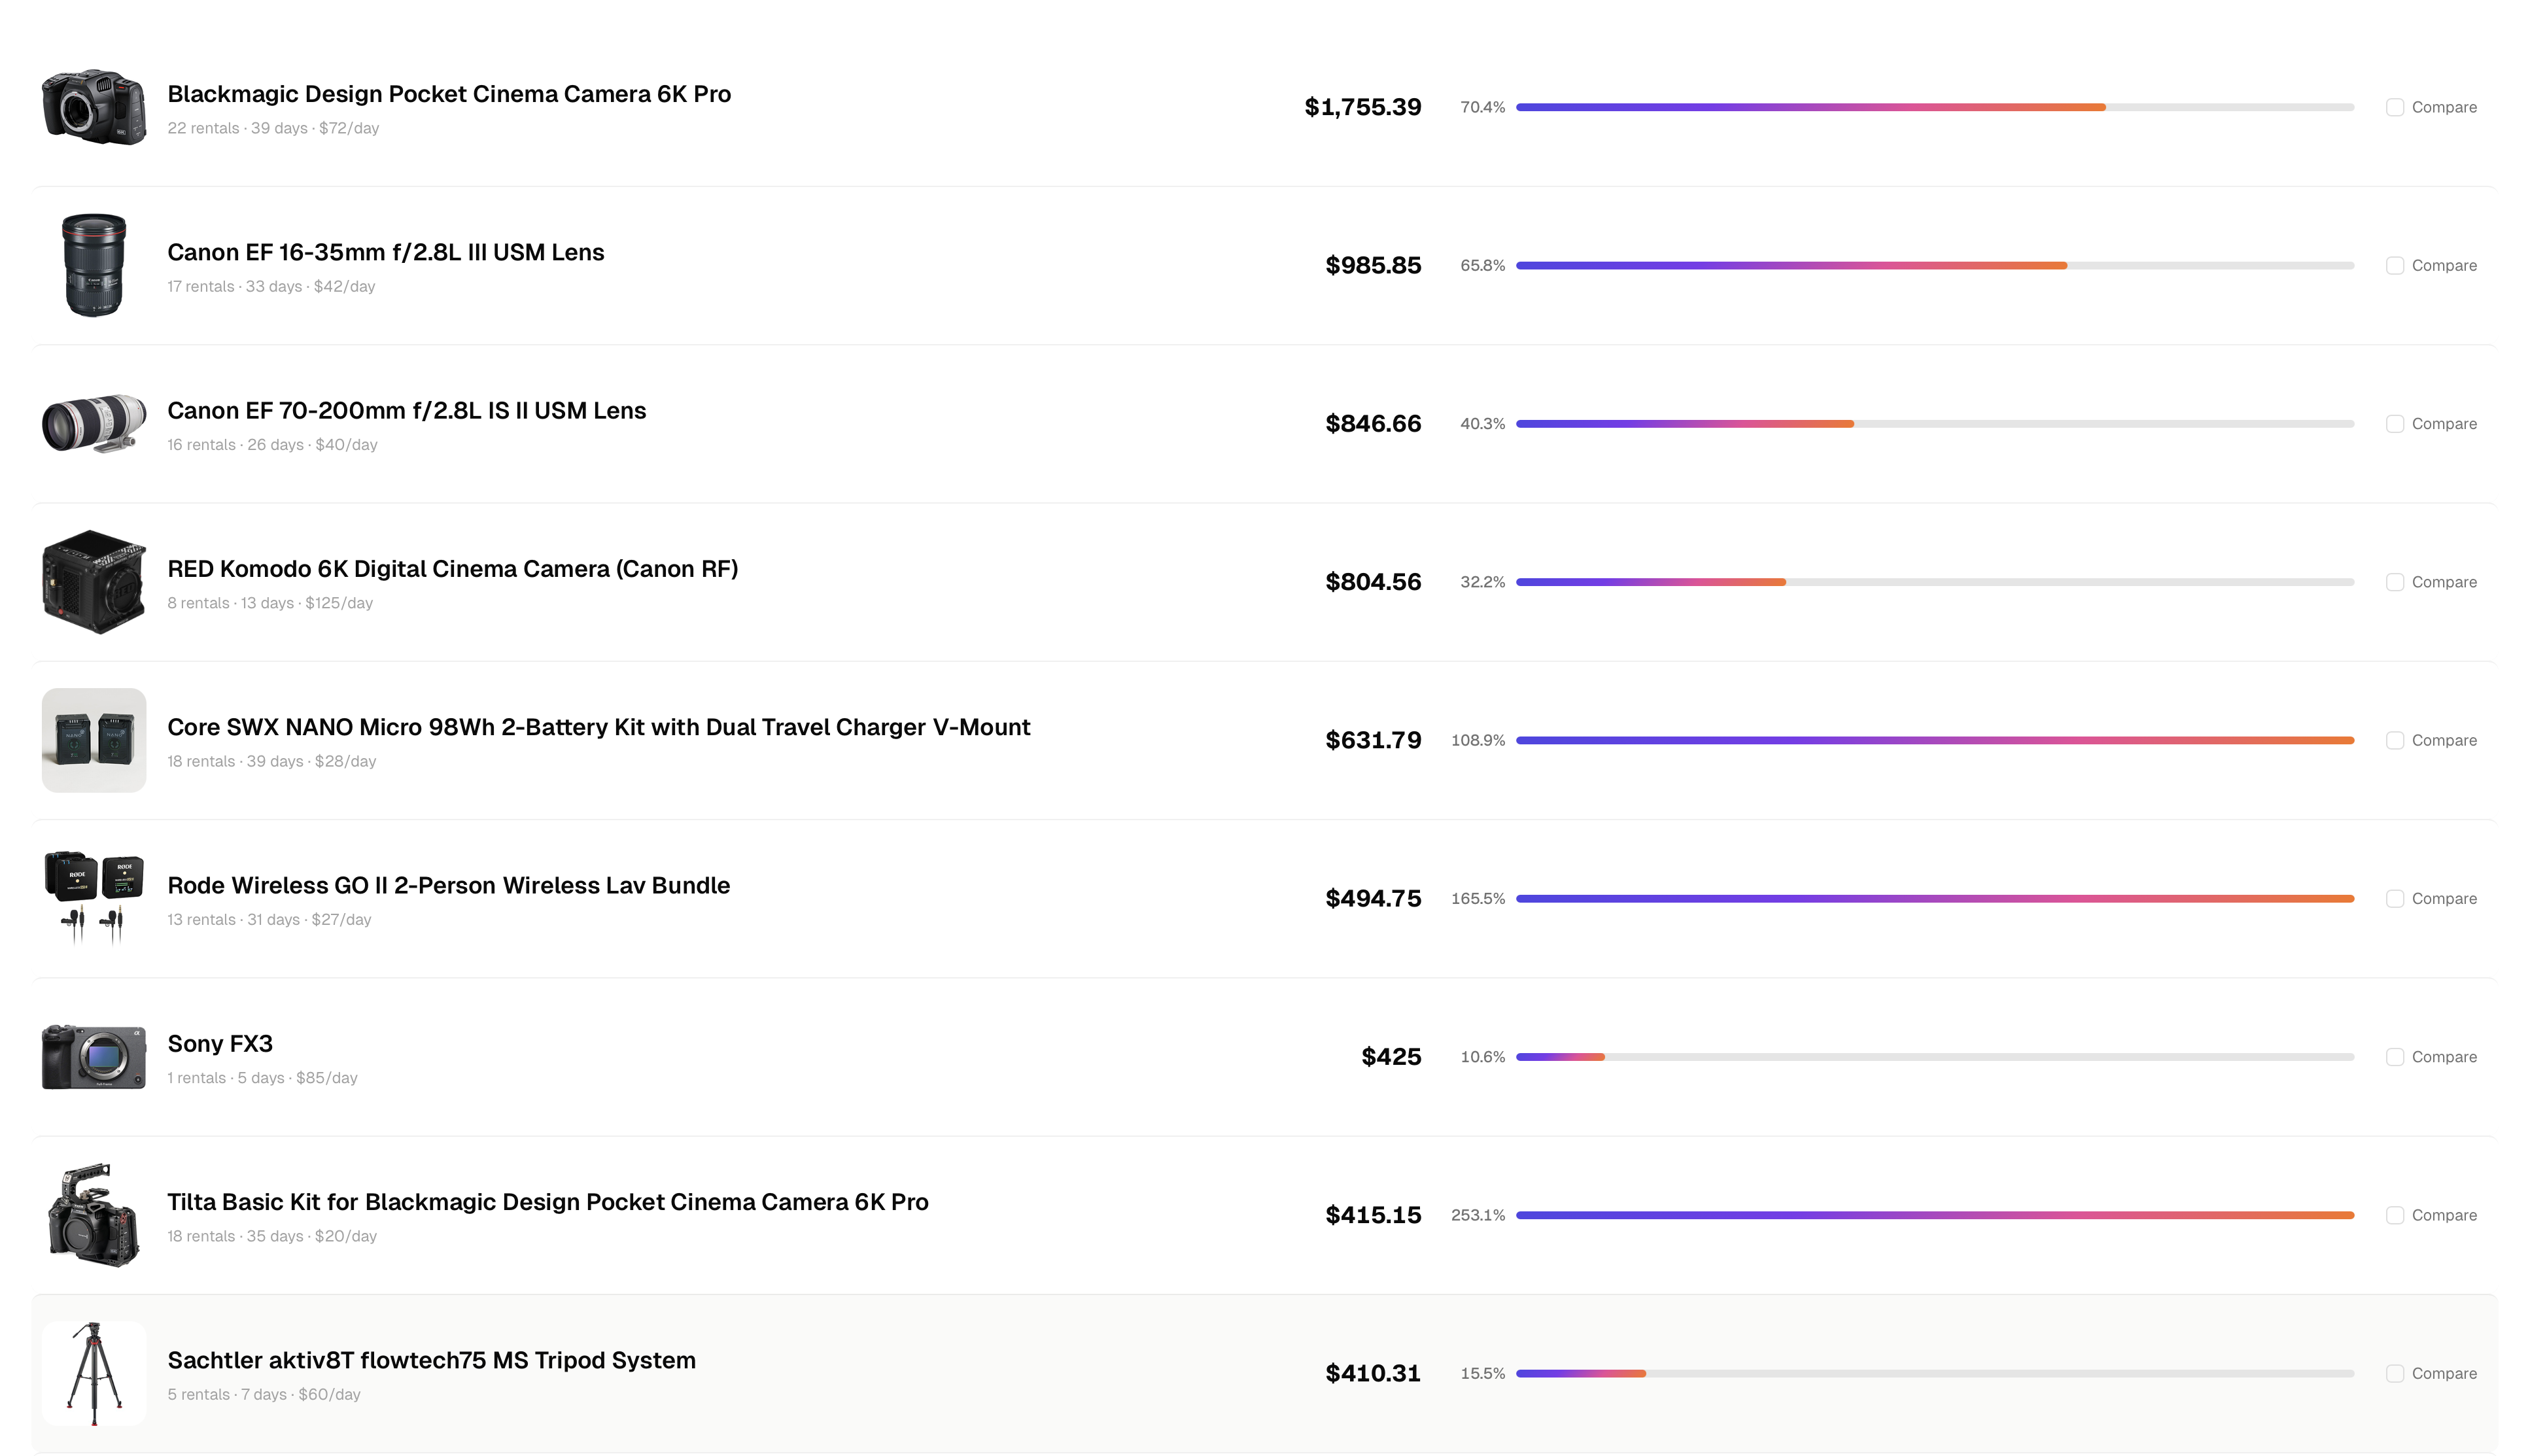This screenshot has width=2530, height=1456.
Task: Check the Compare box for Sony FX3
Action: click(2395, 1056)
